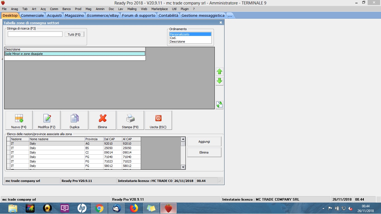This screenshot has height=214, width=381.
Task: Open the Mailing menu
Action: click(x=132, y=9)
